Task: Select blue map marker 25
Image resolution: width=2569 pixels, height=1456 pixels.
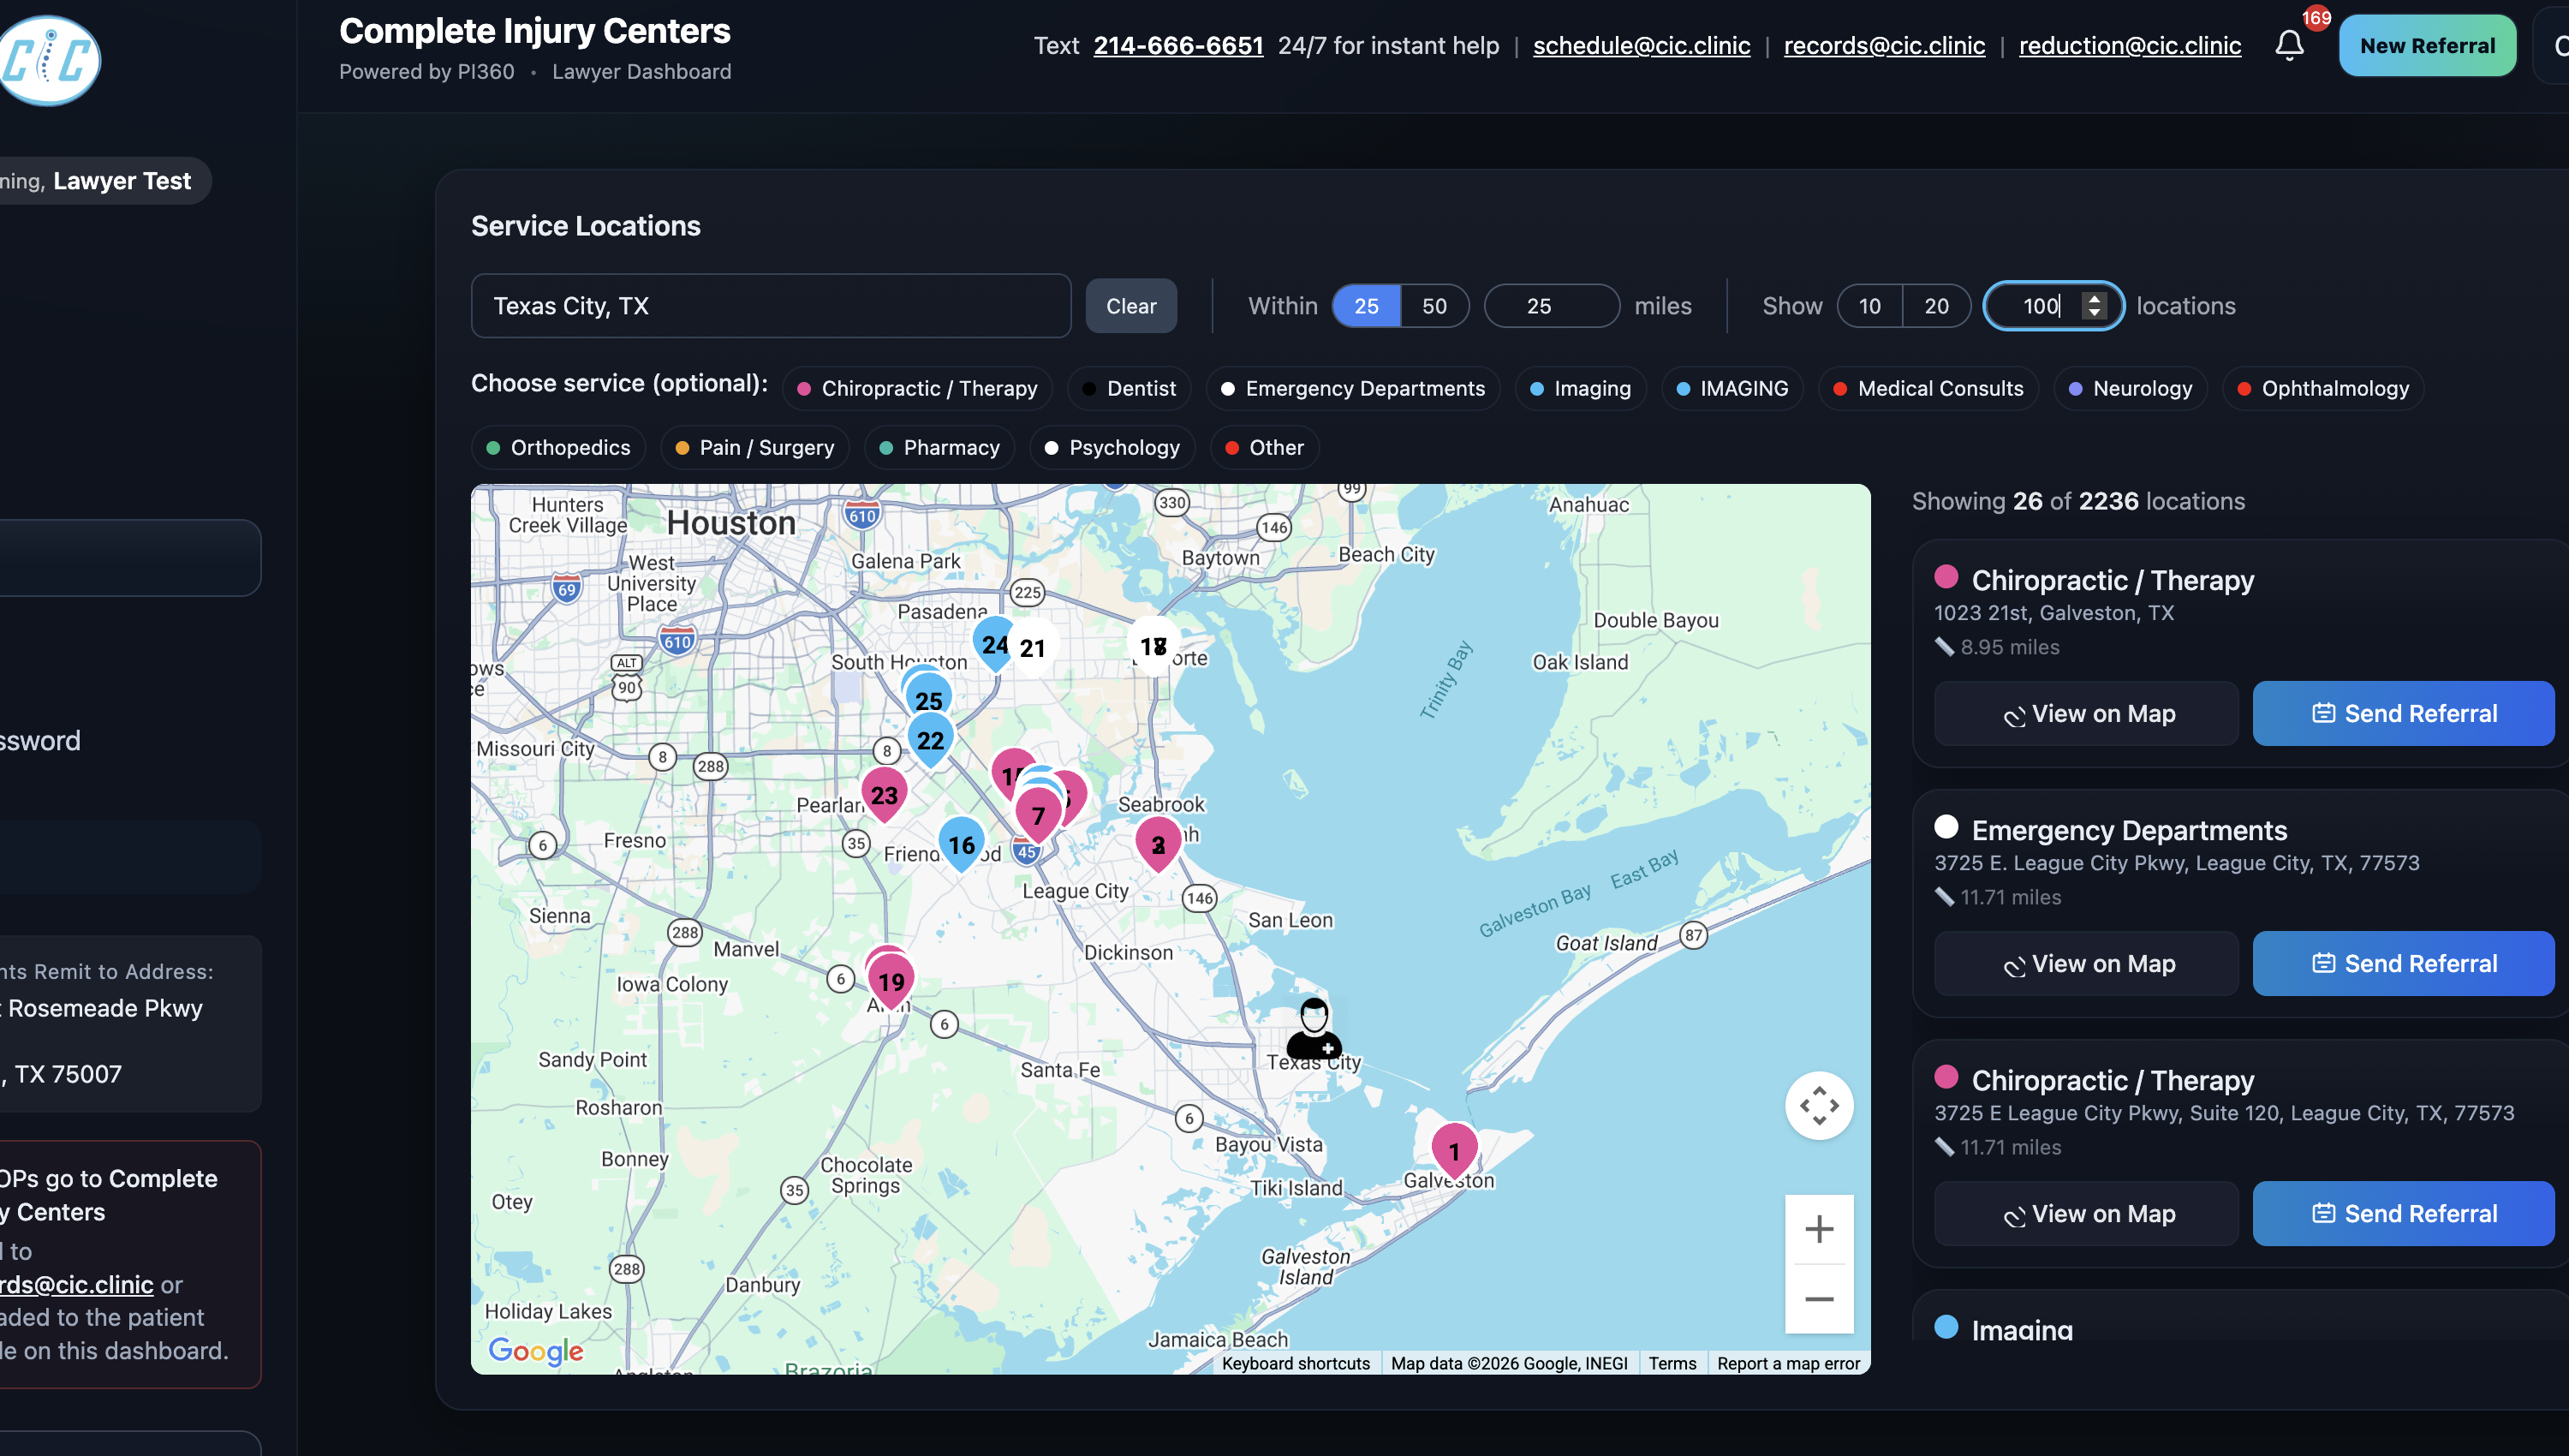Action: coord(927,698)
